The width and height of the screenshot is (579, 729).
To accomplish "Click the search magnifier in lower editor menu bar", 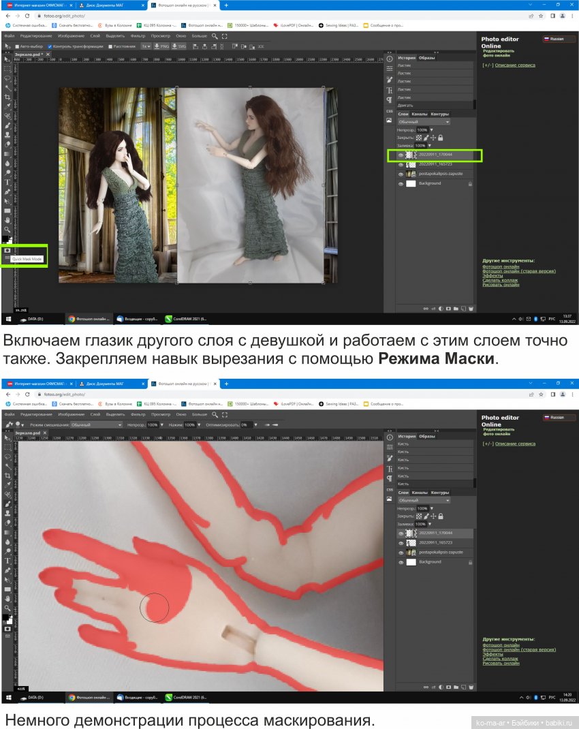I will tap(215, 414).
